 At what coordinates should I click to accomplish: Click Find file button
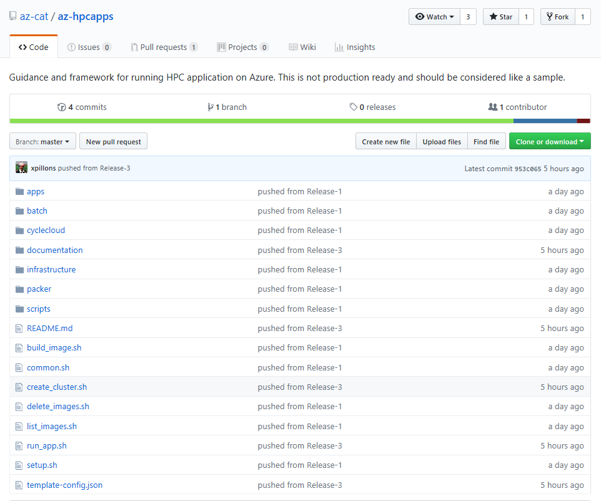pyautogui.click(x=487, y=141)
